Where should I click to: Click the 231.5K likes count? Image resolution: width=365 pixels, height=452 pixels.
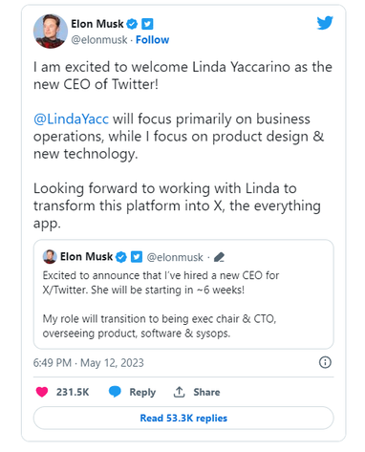tap(73, 392)
